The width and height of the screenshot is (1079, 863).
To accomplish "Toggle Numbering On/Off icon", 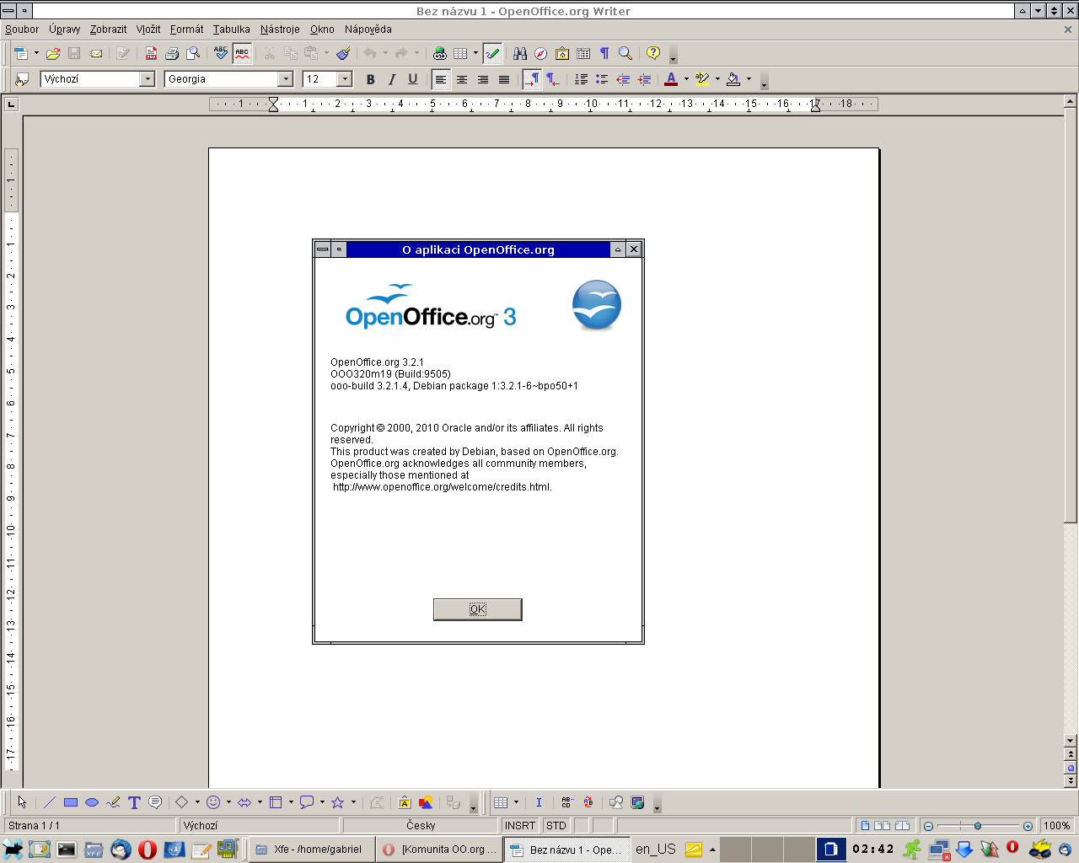I will coord(582,79).
